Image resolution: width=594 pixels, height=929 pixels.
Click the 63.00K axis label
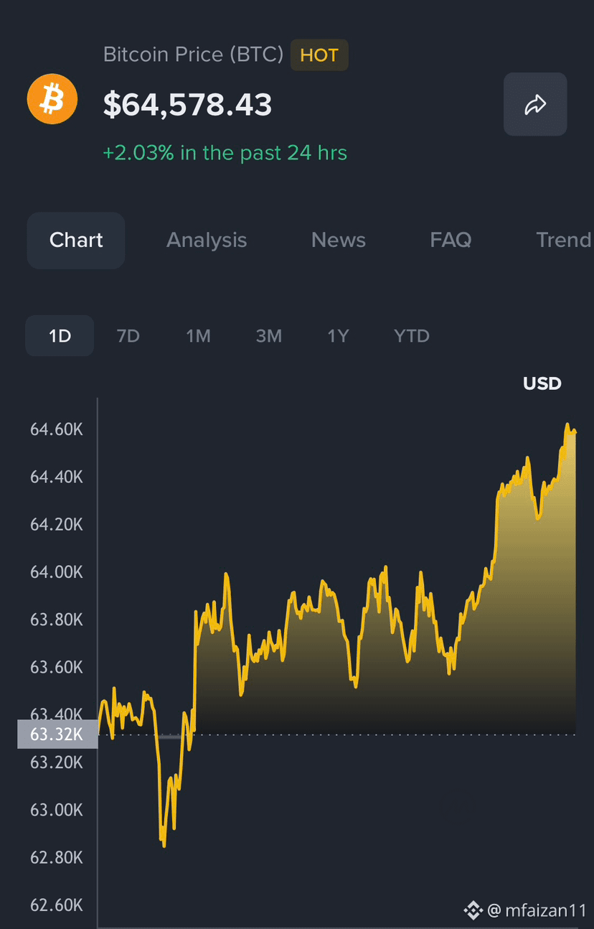point(57,810)
